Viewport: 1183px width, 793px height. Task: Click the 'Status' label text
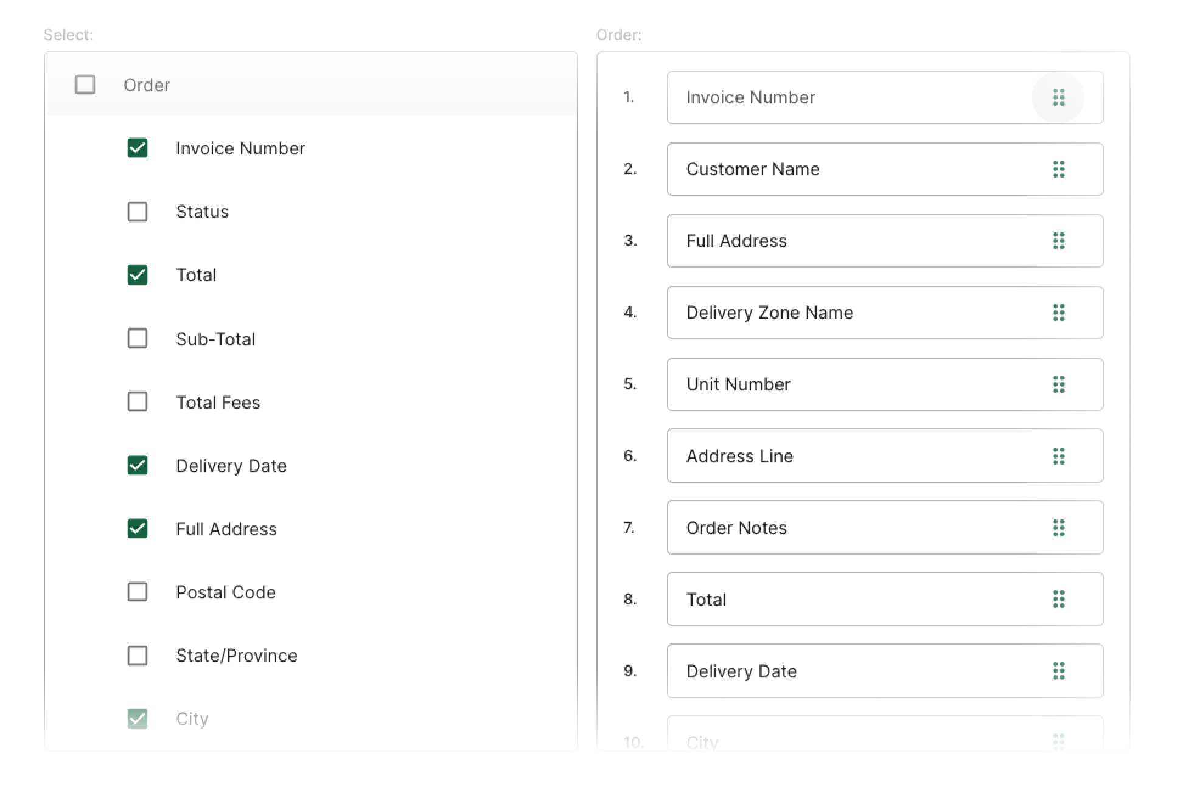click(x=202, y=212)
